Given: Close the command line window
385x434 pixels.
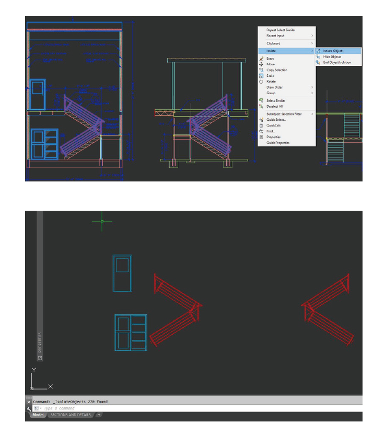Looking at the screenshot, I should tap(29, 402).
